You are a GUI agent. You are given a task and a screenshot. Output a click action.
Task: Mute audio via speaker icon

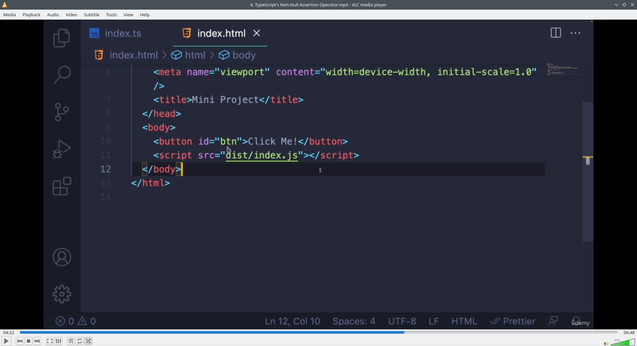(606, 343)
